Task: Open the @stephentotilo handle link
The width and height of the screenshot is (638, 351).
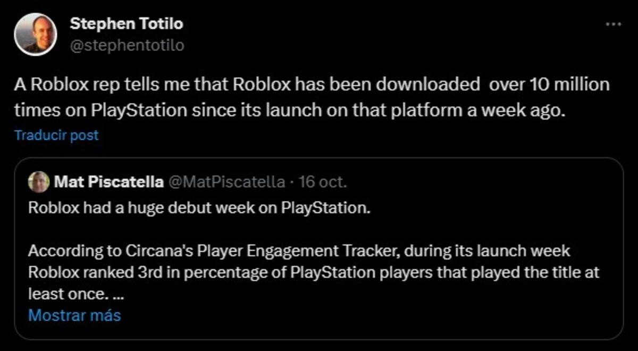Action: pyautogui.click(x=127, y=46)
